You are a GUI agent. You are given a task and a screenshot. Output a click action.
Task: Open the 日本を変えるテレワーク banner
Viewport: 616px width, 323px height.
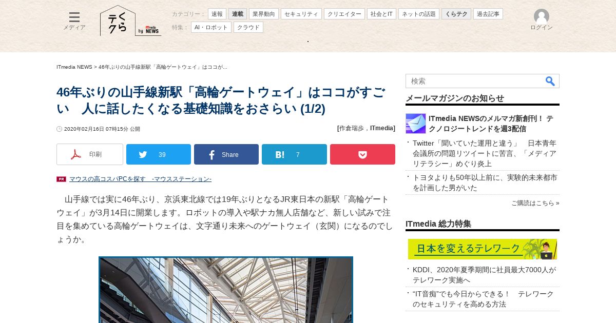[483, 249]
